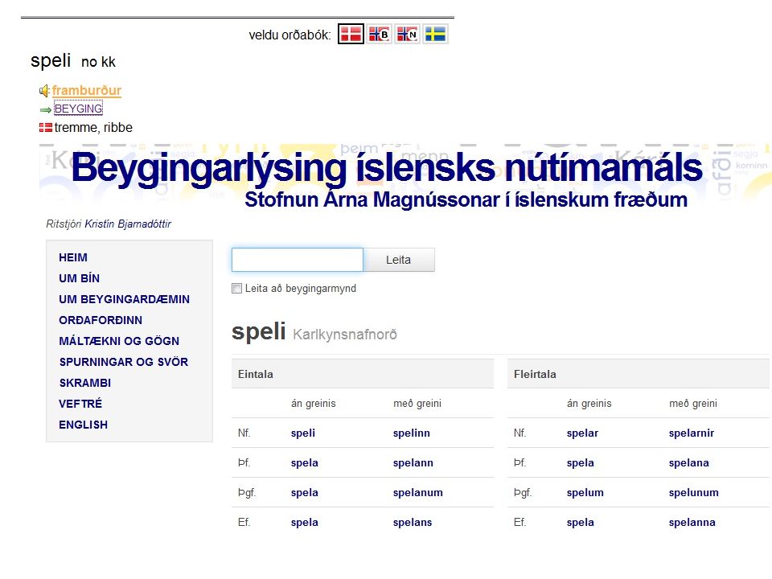Select the Swedish flag dictionary icon
Screen dimensions: 772x579
435,34
